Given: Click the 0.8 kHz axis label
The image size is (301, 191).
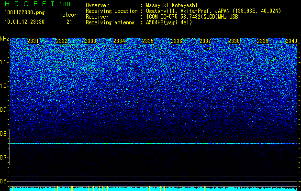Looking at the screenshot, I should 4,134.
